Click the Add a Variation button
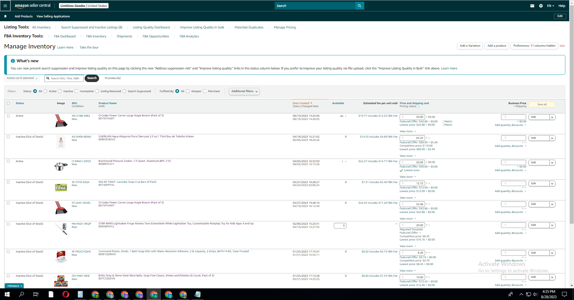The image size is (574, 300). tap(470, 46)
